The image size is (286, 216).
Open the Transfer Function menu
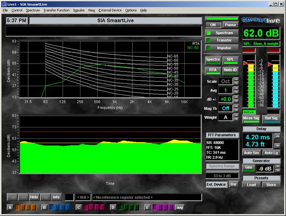pyautogui.click(x=56, y=11)
